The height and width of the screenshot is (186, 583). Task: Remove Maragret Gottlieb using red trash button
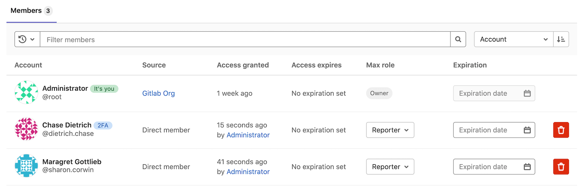[x=561, y=167]
